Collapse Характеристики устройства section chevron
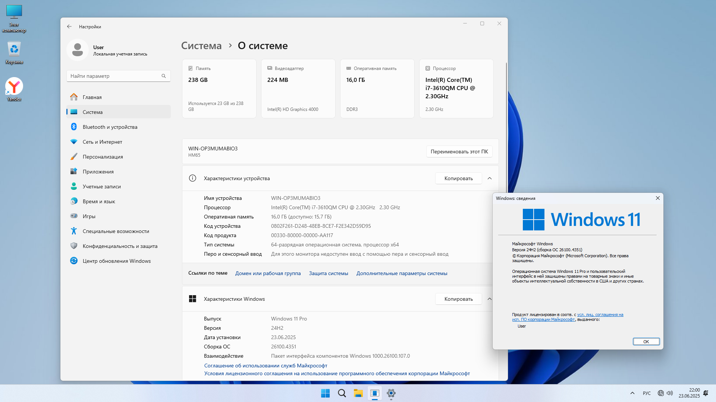Viewport: 716px width, 402px height. point(489,178)
